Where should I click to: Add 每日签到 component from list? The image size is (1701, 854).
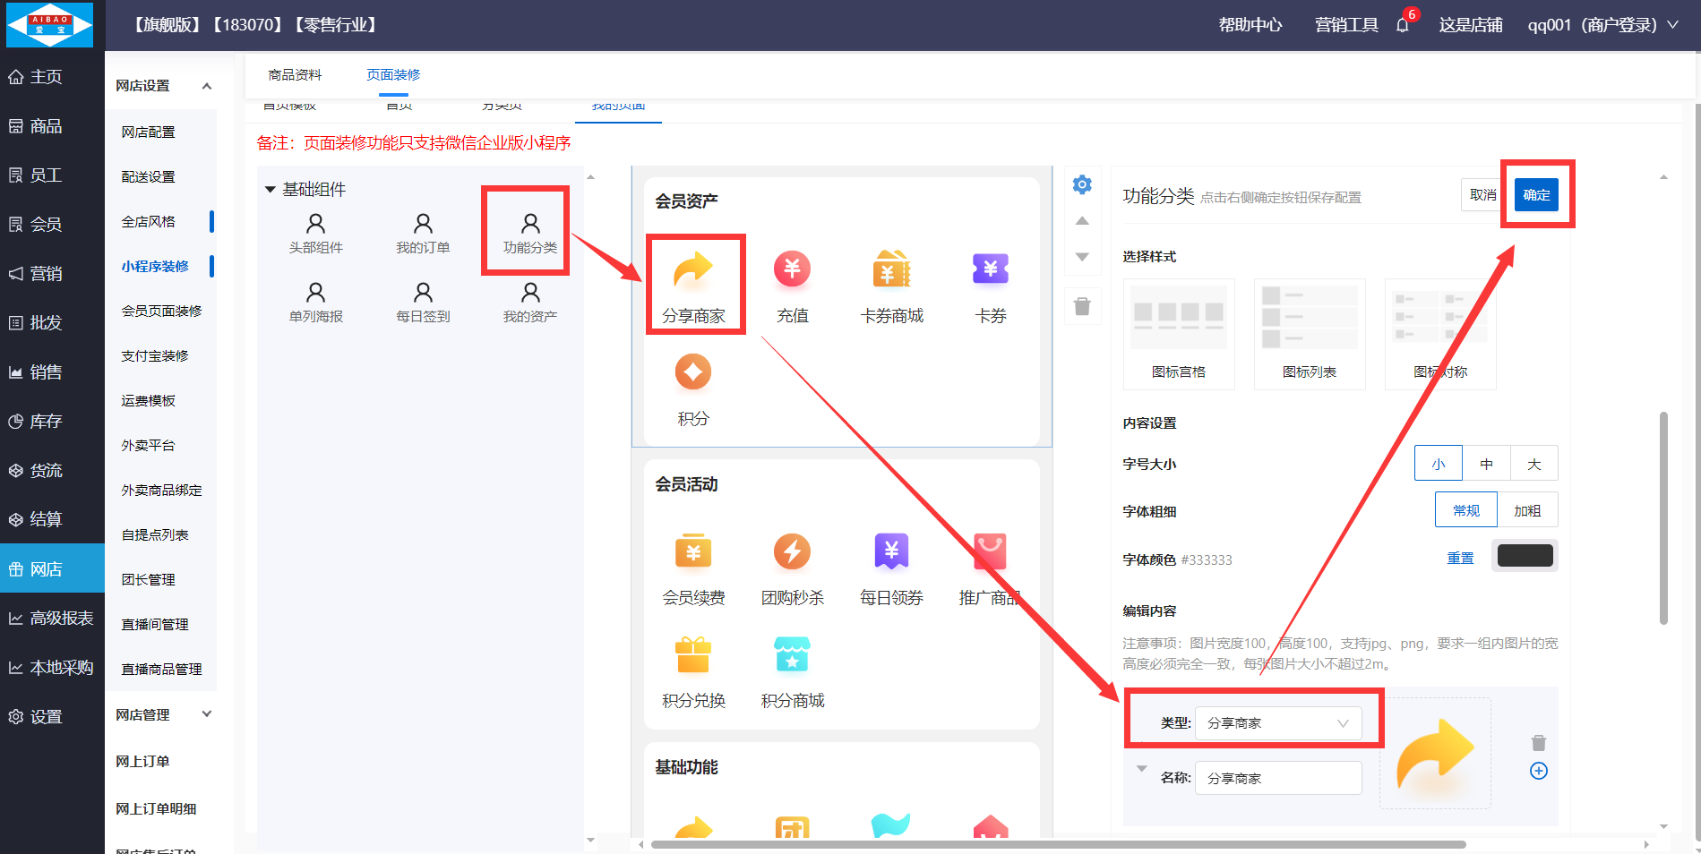coord(423,302)
